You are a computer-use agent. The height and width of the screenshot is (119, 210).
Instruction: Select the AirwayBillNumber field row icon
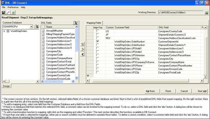point(43,31)
